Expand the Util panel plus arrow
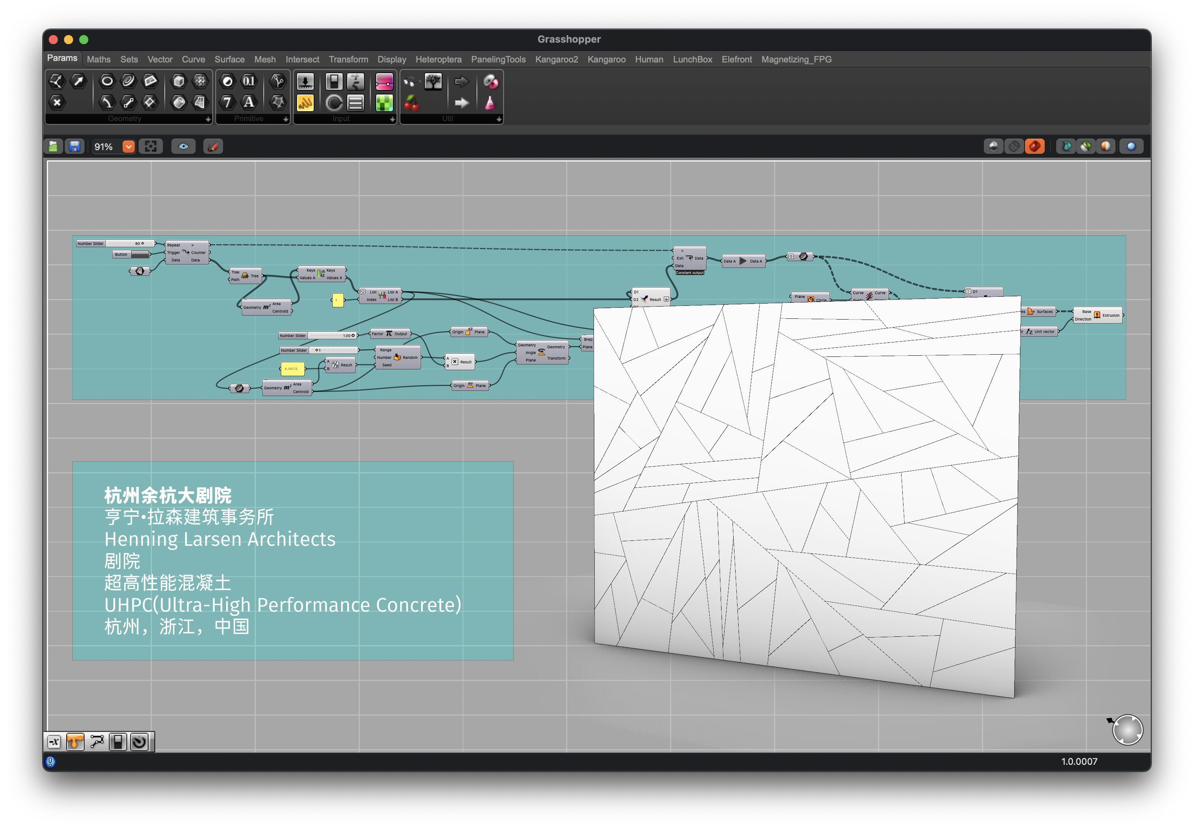The width and height of the screenshot is (1194, 828). [498, 119]
